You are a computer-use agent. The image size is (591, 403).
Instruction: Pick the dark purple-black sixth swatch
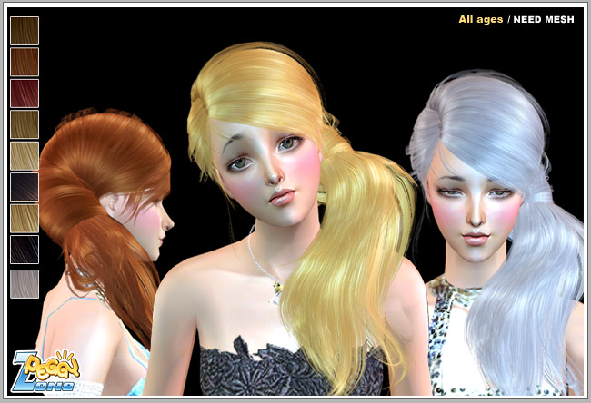pyautogui.click(x=25, y=188)
